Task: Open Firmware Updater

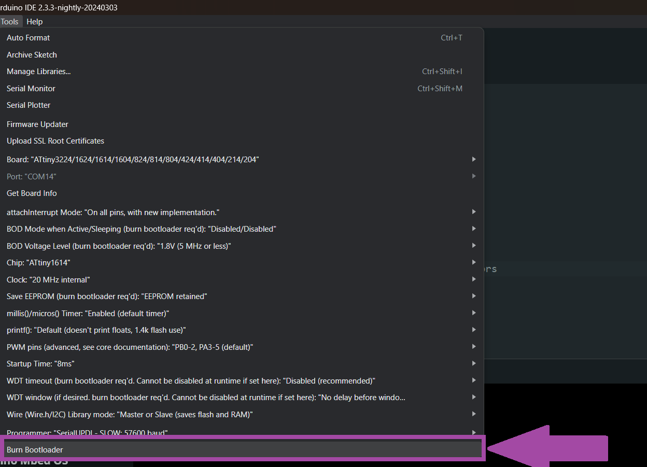Action: click(37, 124)
